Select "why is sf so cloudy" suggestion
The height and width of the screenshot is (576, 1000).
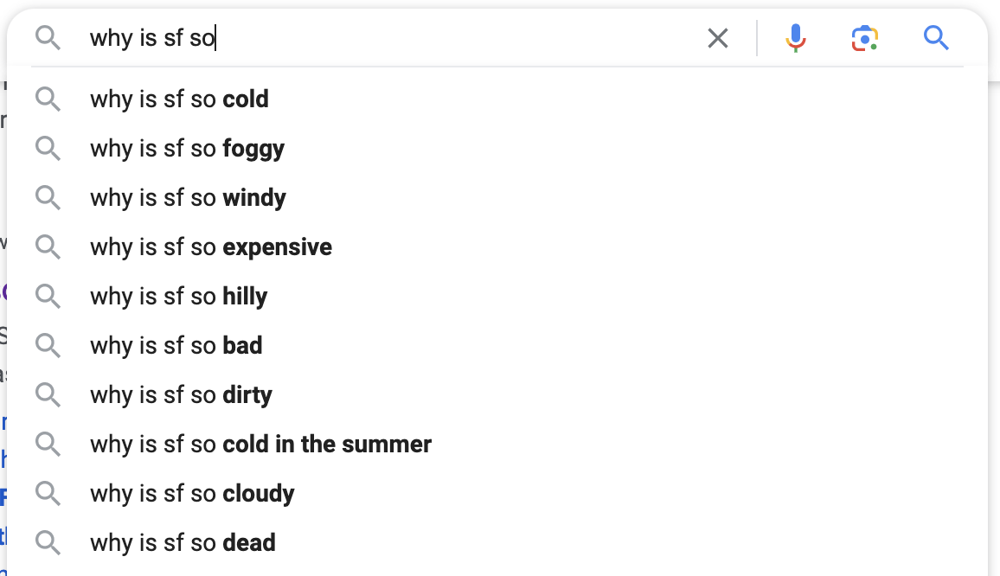(x=192, y=494)
